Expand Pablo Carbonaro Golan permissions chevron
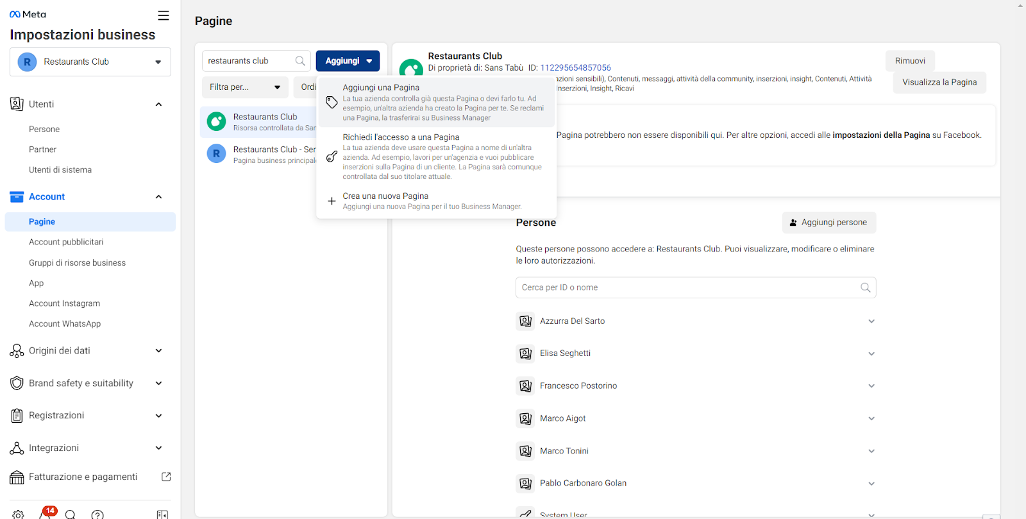Viewport: 1026px width, 519px height. [x=871, y=484]
